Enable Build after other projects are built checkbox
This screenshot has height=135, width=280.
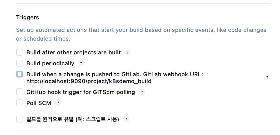tap(20, 52)
